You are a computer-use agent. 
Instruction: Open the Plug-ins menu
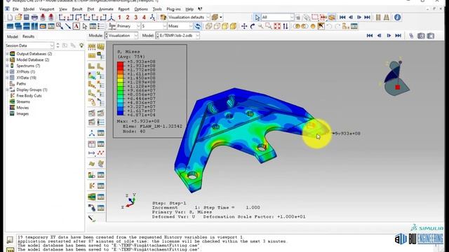coord(173,9)
